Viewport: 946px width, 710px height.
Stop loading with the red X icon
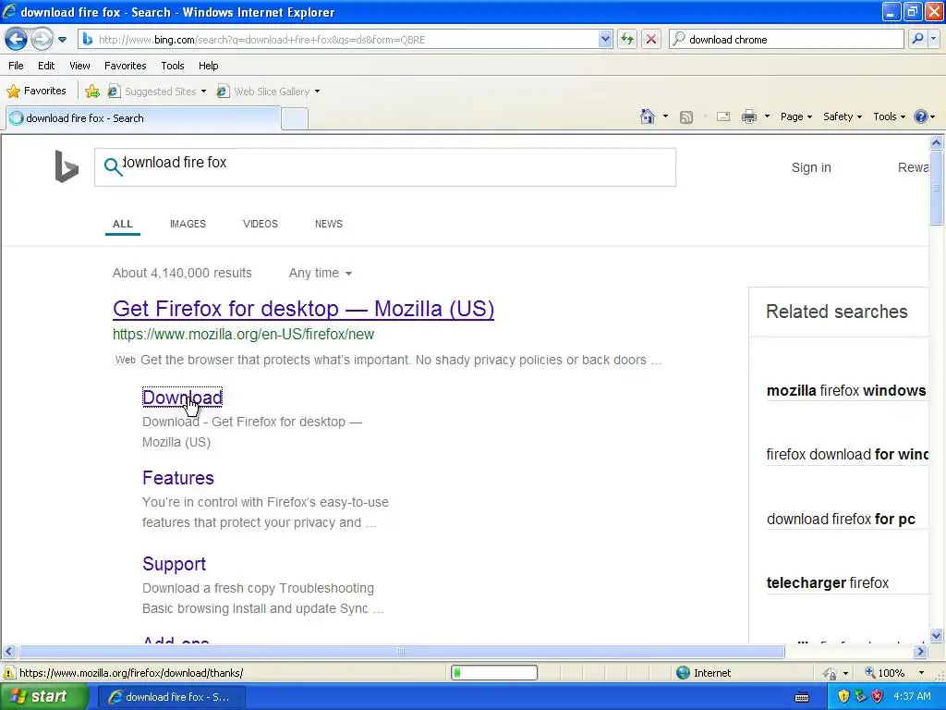[x=651, y=39]
